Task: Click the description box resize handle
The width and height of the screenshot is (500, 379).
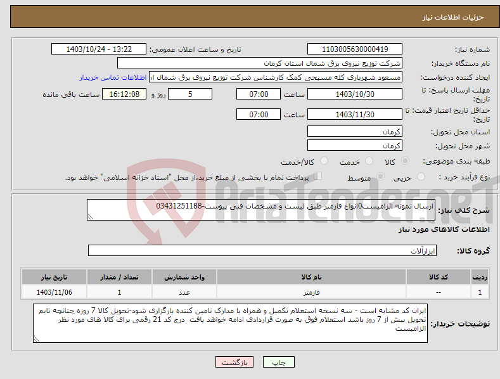Action: pos(91,217)
